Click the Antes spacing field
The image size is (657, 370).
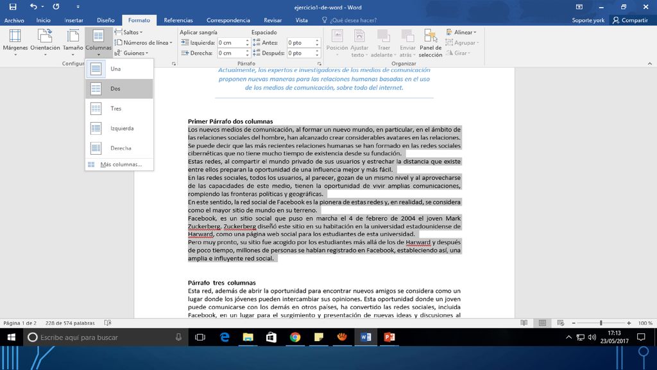click(301, 43)
